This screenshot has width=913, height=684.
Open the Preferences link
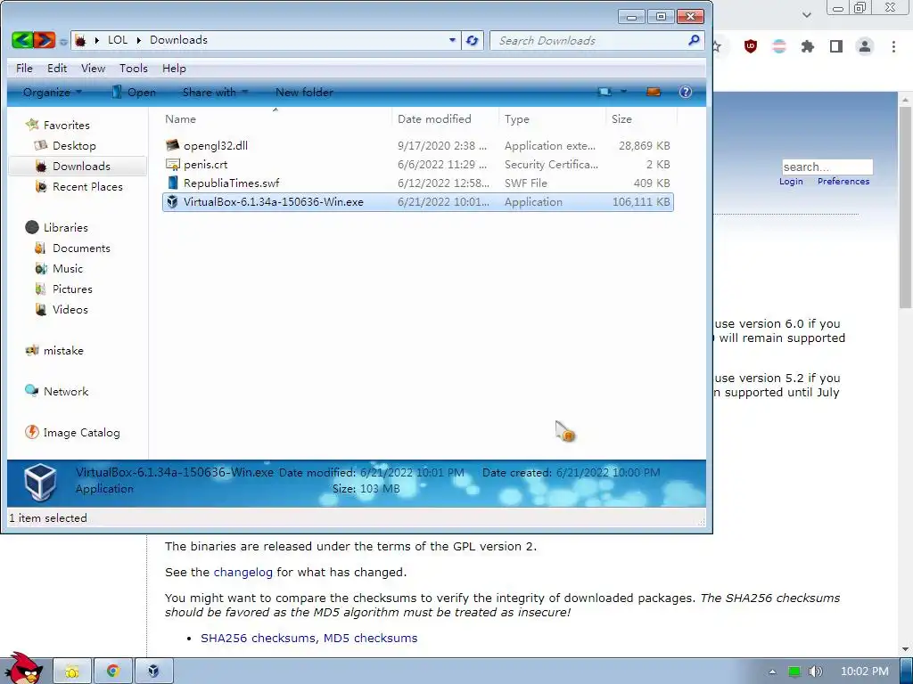[843, 182]
